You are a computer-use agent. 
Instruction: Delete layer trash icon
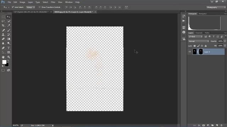221,126
